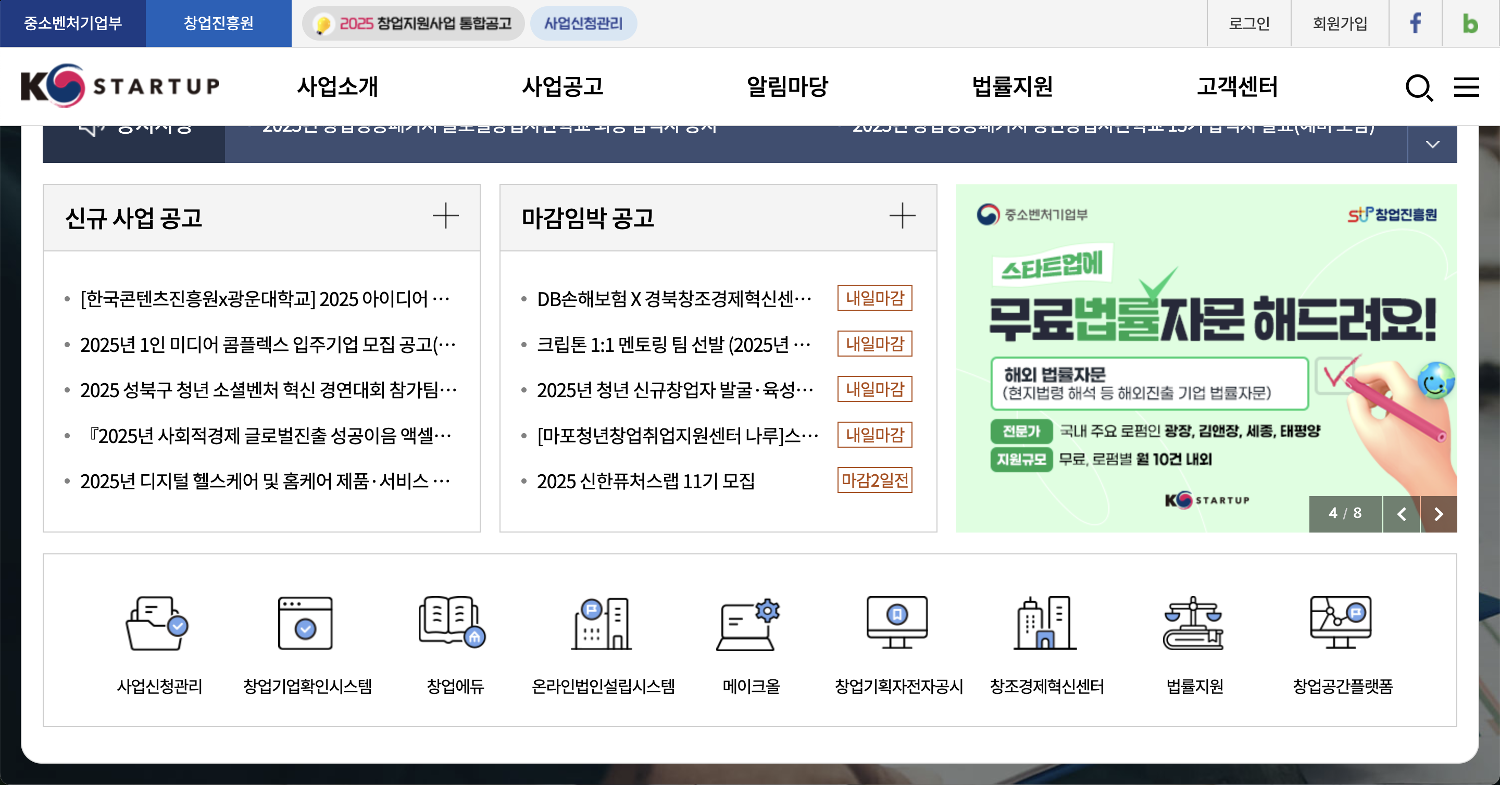This screenshot has height=785, width=1500.
Task: Open the search magnifier icon
Action: pyautogui.click(x=1418, y=88)
